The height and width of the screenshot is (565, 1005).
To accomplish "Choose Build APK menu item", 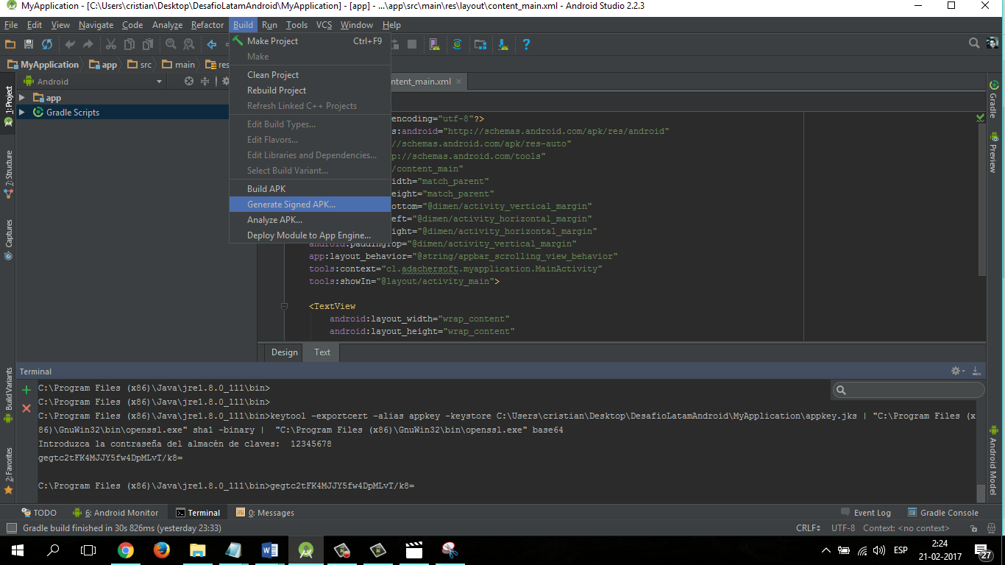I will (310, 189).
